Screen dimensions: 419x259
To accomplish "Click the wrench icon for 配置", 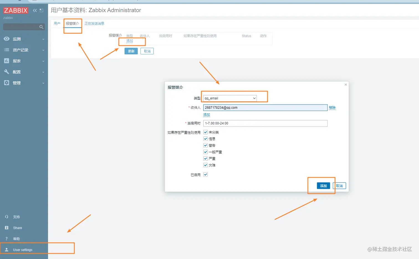I will [x=7, y=72].
